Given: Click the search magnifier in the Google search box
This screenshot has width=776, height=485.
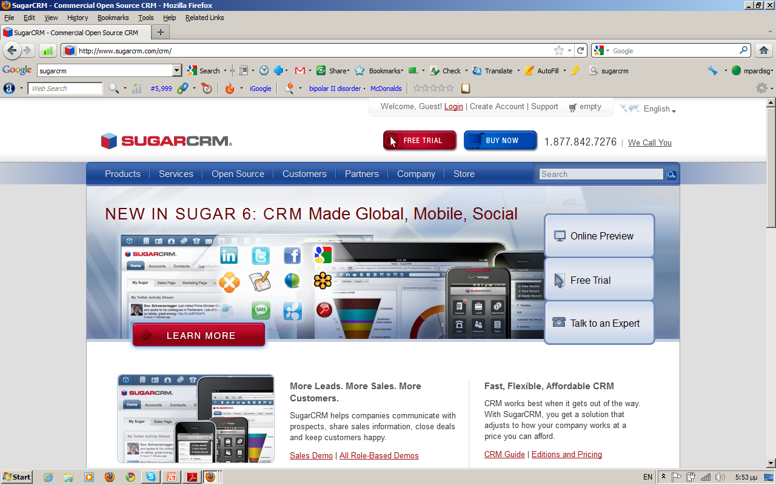Looking at the screenshot, I should pos(744,51).
